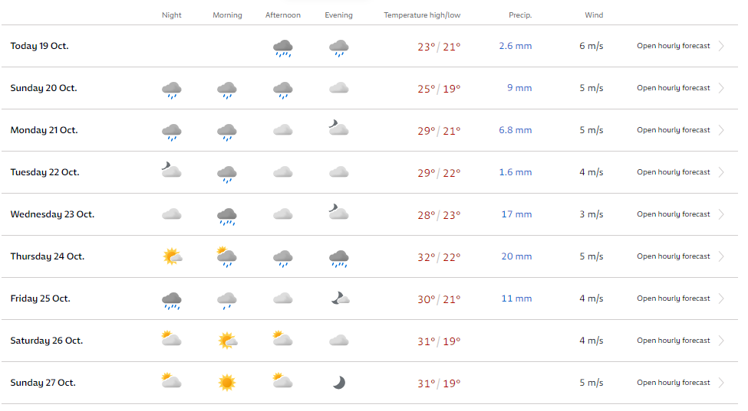Open hourly forecast for Thursday 24 Oct.
This screenshot has height=411, width=748.
pos(673,256)
